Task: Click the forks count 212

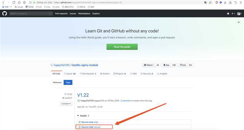Action: (x=190, y=65)
